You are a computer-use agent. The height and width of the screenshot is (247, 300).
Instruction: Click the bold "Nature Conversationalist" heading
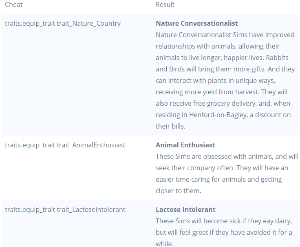197,23
